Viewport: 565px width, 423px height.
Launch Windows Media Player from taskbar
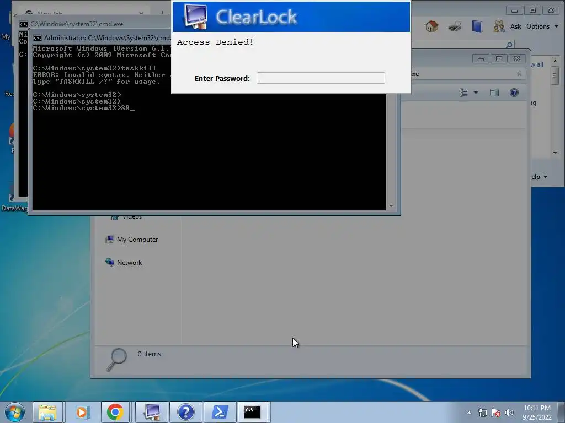pos(82,412)
